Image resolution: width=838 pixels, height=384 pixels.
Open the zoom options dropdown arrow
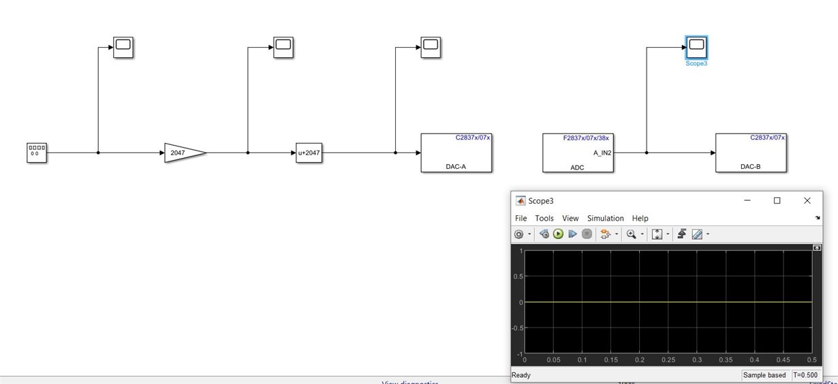pos(643,234)
